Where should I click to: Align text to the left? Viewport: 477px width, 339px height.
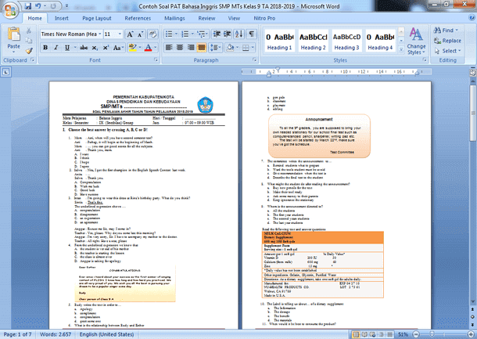(x=169, y=48)
